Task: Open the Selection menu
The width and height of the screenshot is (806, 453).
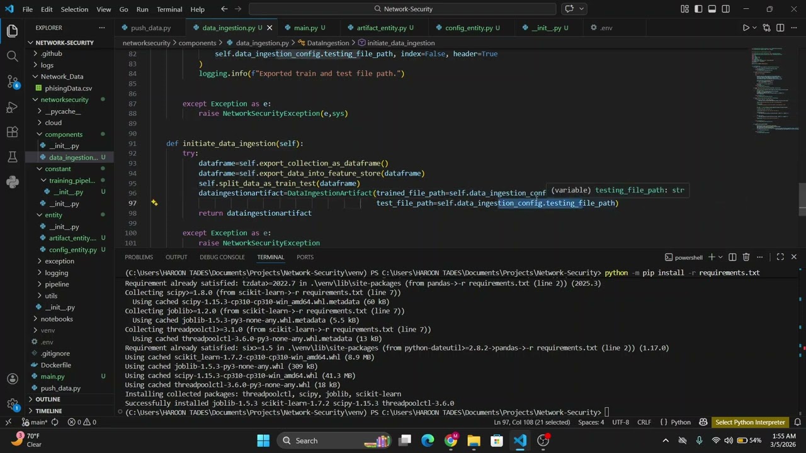Action: 74,9
